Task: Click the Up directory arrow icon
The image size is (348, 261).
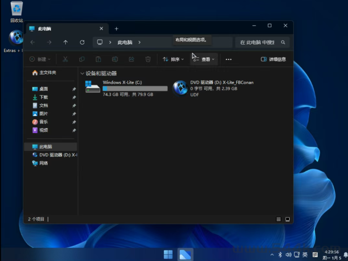Action: tap(65, 42)
